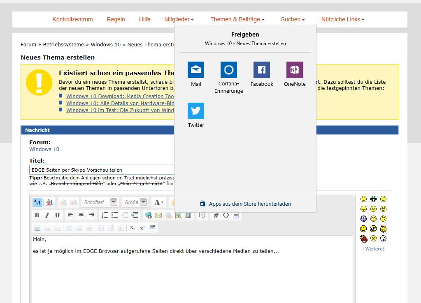
Task: Insert the crowned red smiley
Action: pos(363,238)
